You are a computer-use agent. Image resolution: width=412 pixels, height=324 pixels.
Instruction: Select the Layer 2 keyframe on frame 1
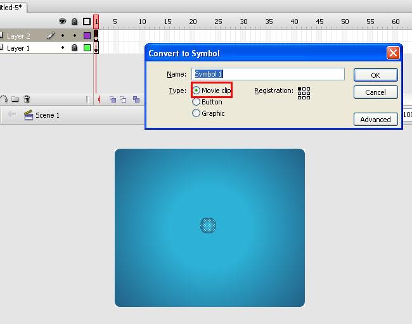pyautogui.click(x=96, y=35)
